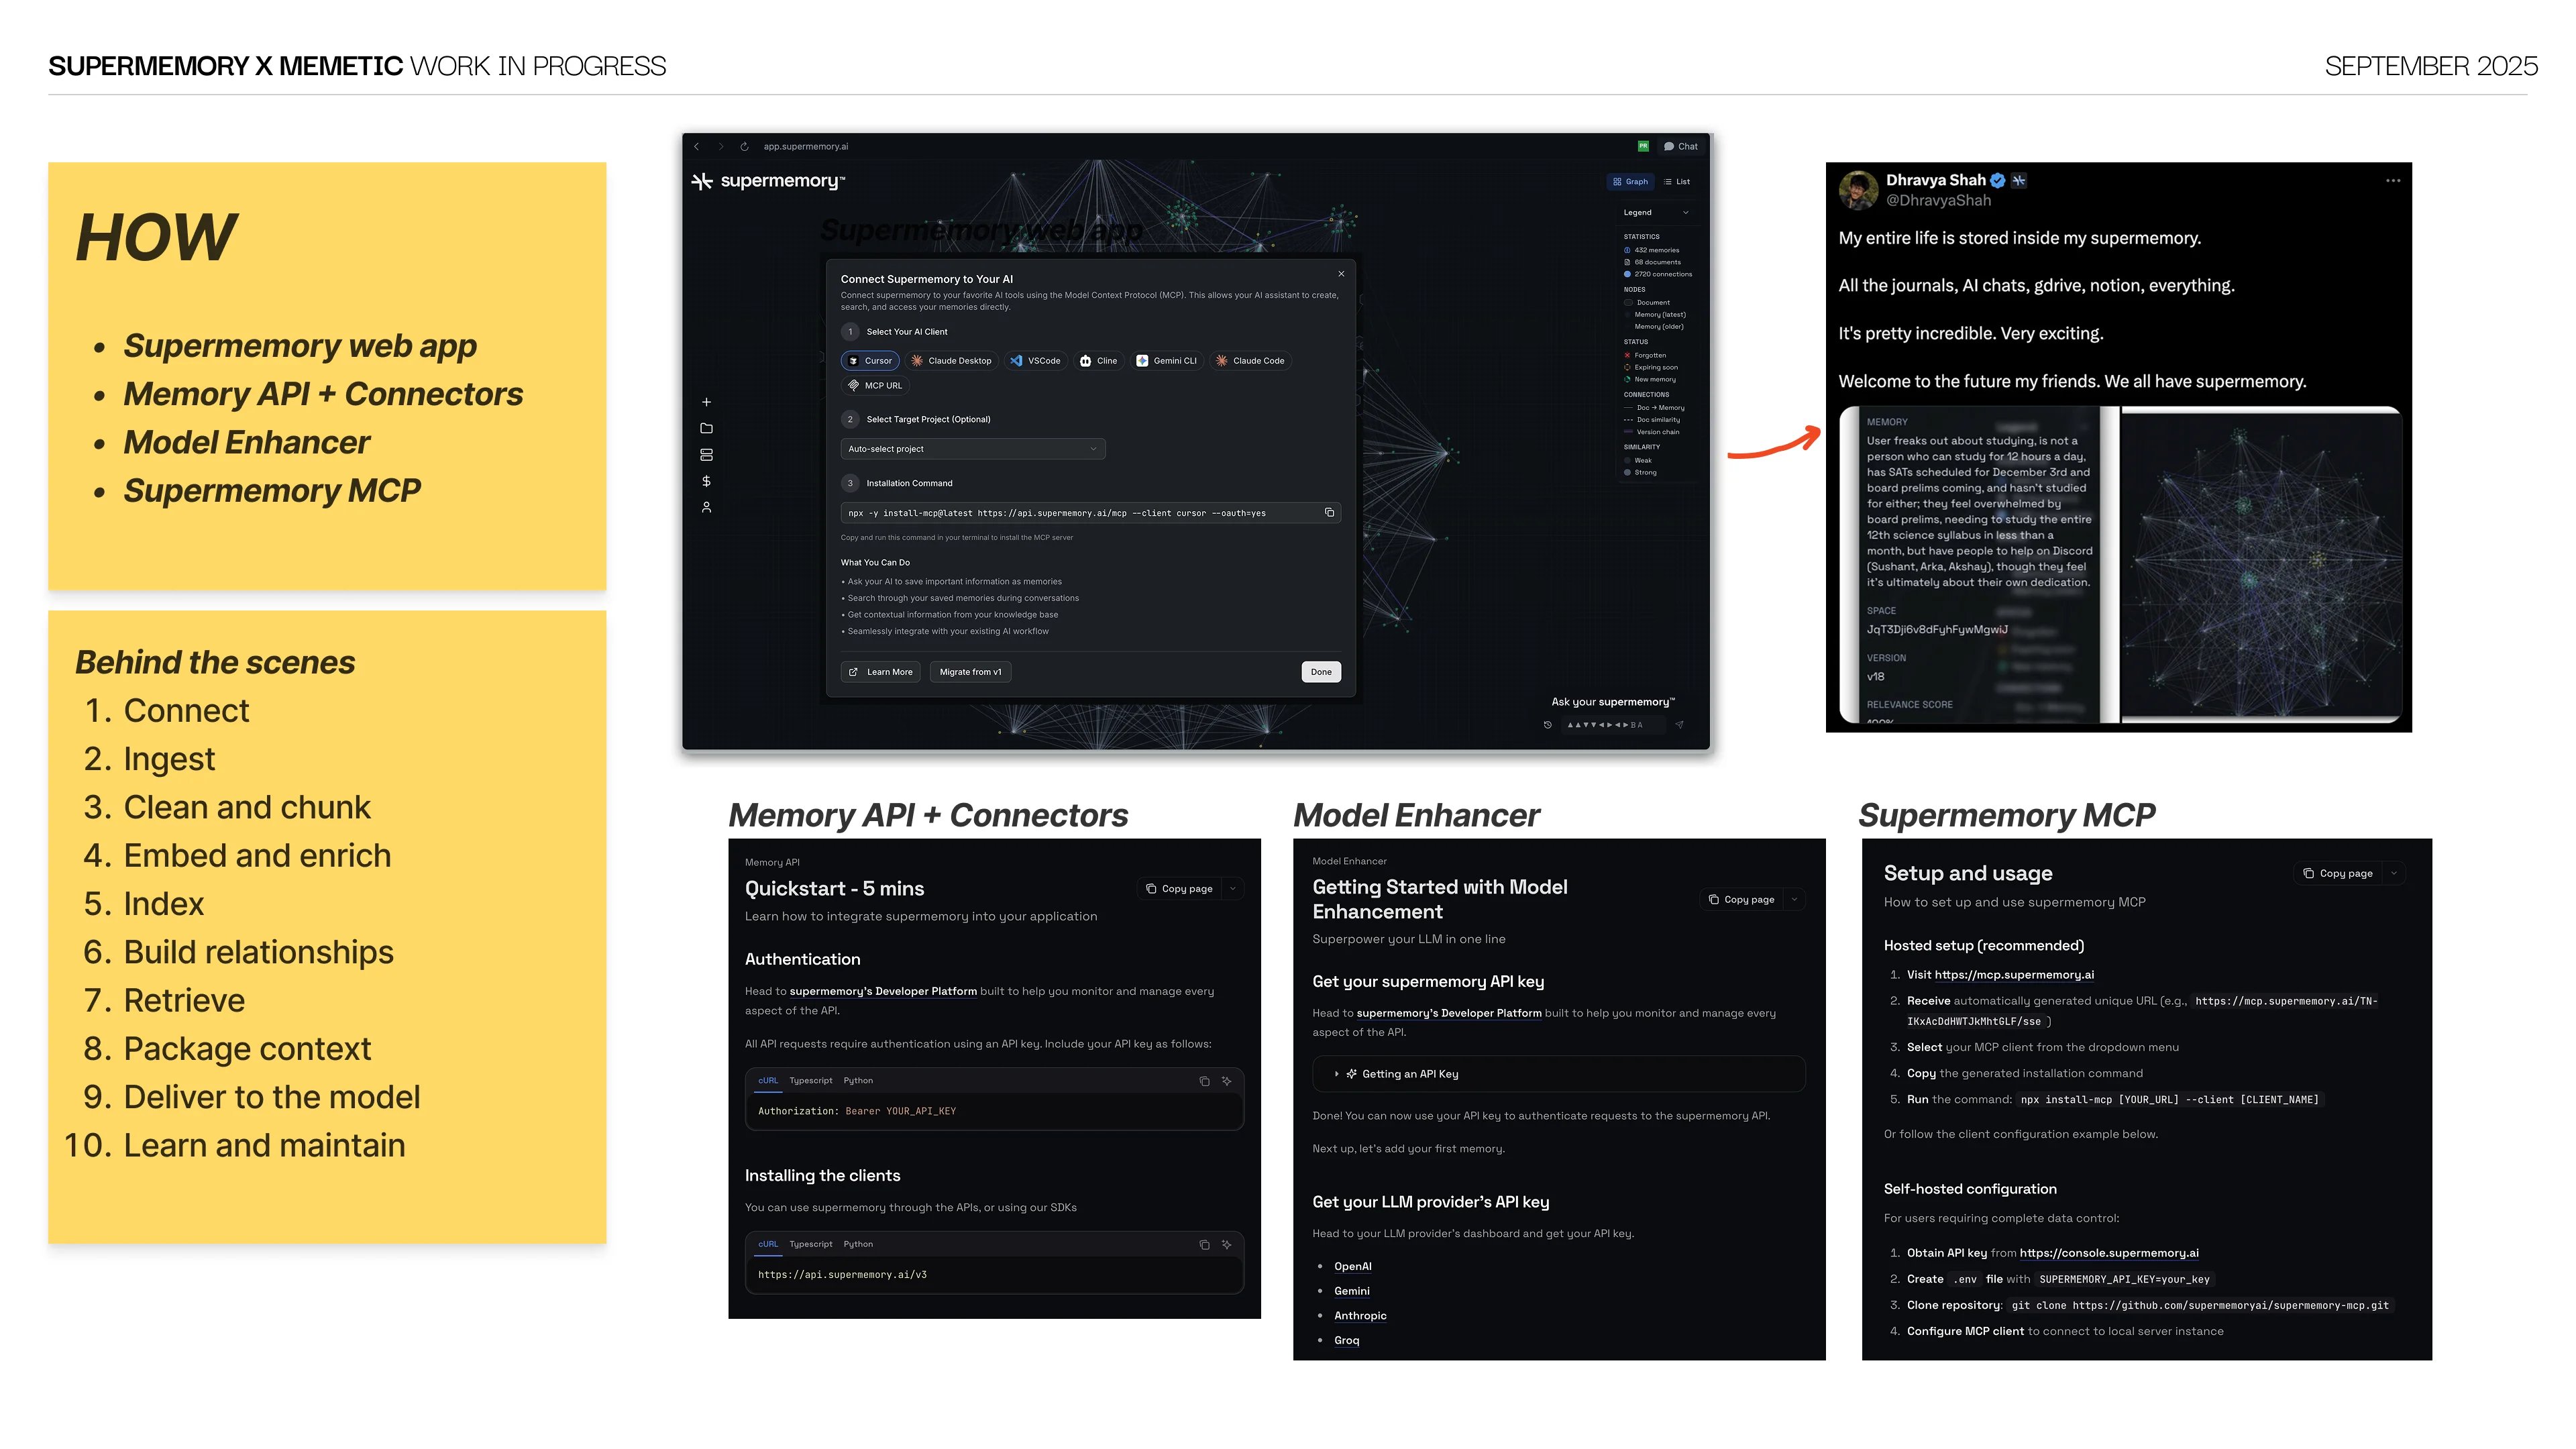2576x1449 pixels.
Task: Select the VSCode client option
Action: pyautogui.click(x=1035, y=361)
